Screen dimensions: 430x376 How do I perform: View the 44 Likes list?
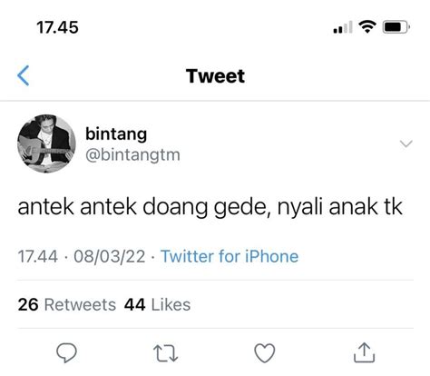157,304
